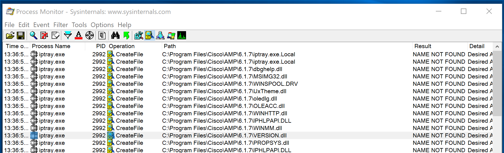Show the Process Tree toolbar icon
The width and height of the screenshot is (504, 153).
[x=102, y=35]
